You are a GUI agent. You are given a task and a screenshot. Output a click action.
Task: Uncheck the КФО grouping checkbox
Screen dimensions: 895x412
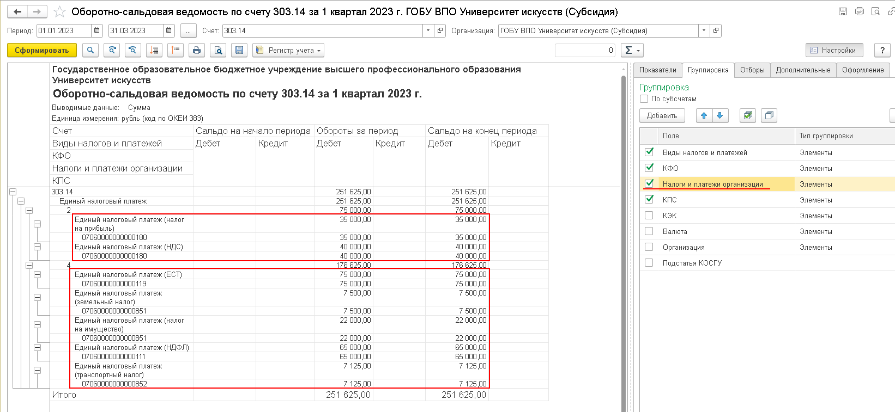click(x=649, y=168)
